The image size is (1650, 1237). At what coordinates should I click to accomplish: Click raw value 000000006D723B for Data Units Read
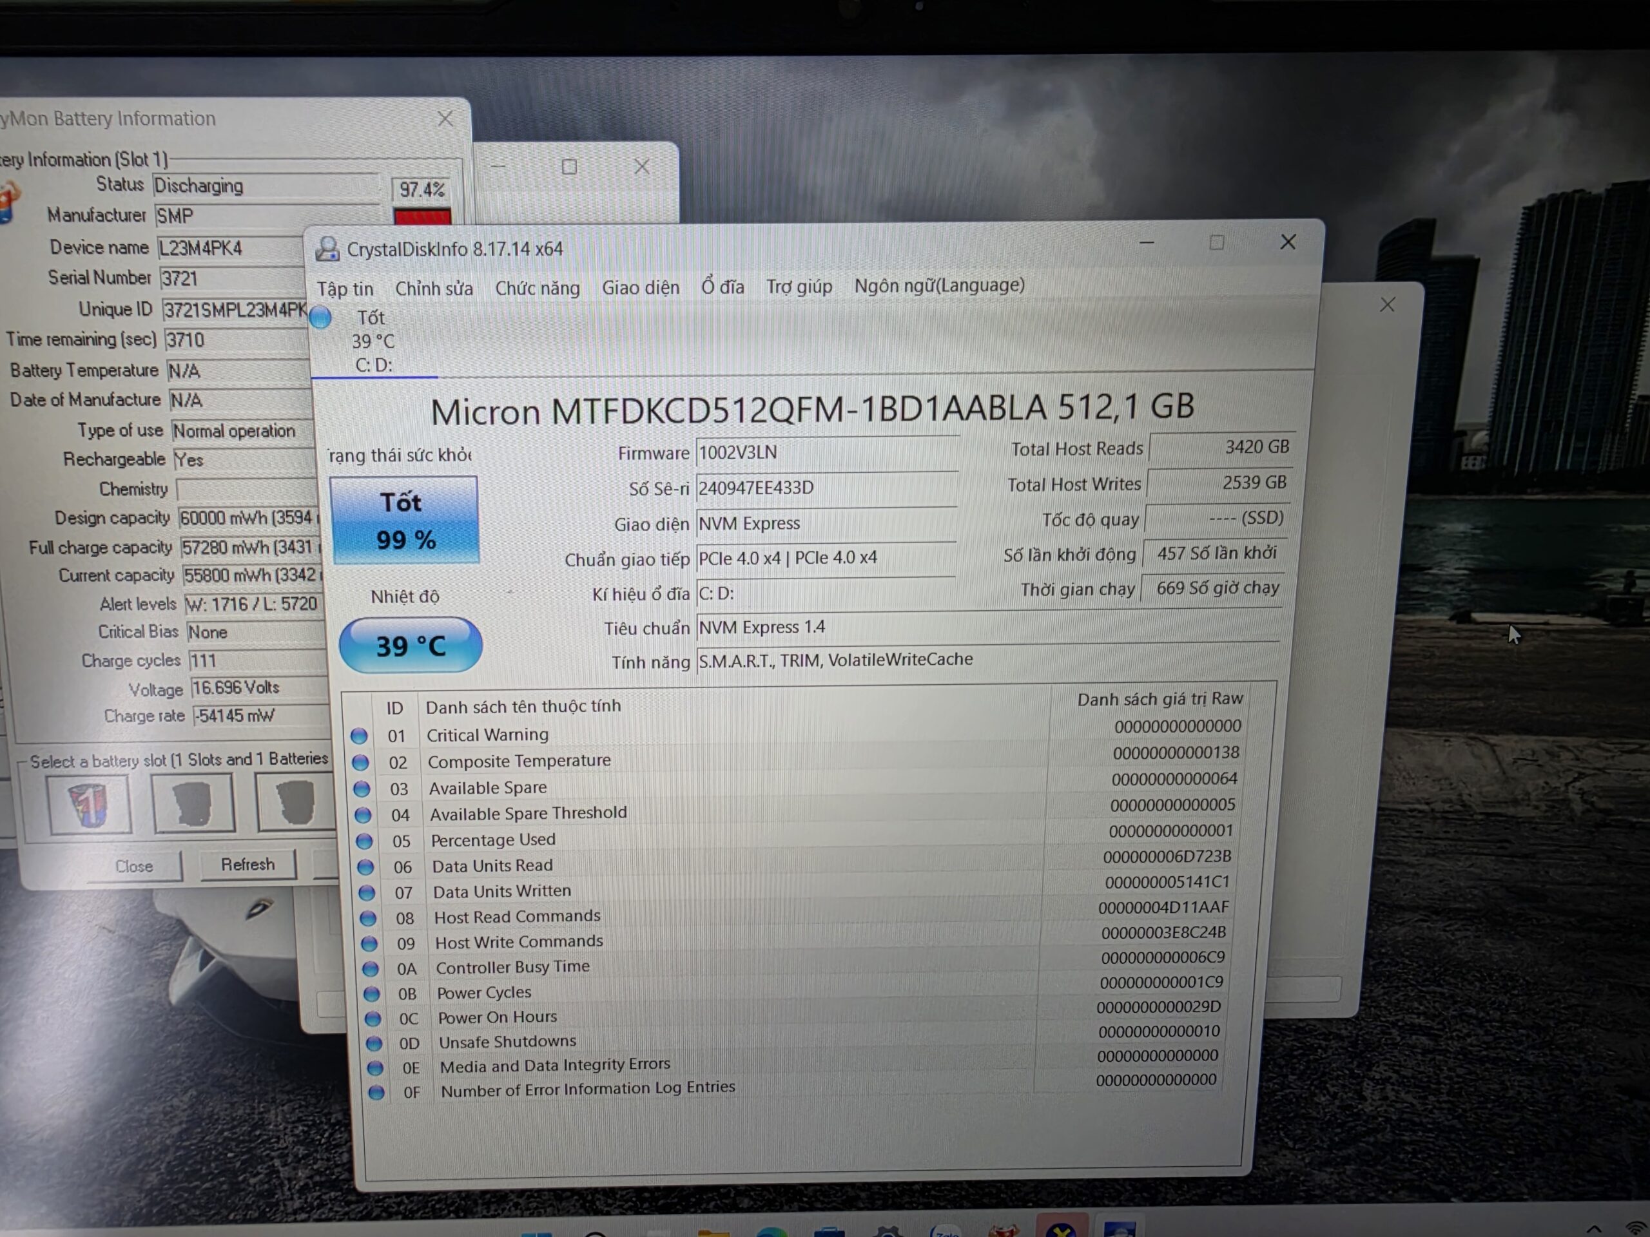pos(1167,857)
